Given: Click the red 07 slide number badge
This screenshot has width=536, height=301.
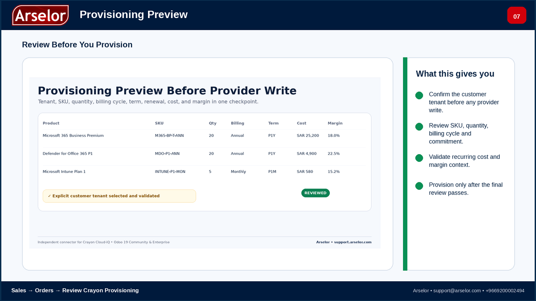Looking at the screenshot, I should [517, 15].
